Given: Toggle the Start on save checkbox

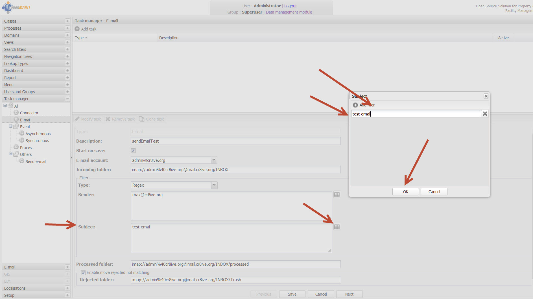Looking at the screenshot, I should click(133, 151).
